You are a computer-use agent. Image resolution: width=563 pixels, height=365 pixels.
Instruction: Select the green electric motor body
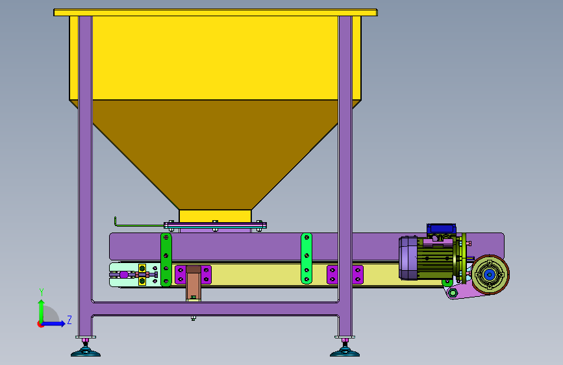435,262
